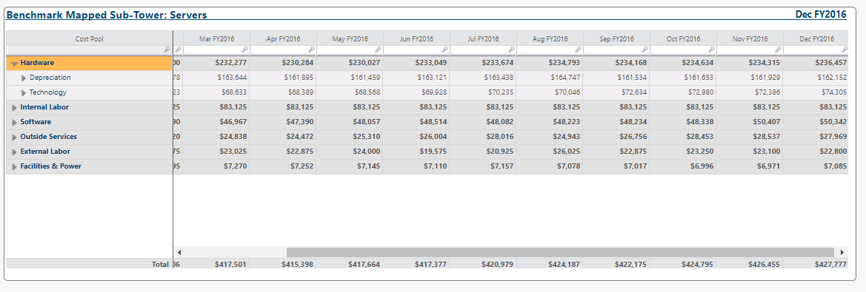Collapse the Hardware cost pool row
Viewport: 866px width, 292px height.
(x=14, y=64)
